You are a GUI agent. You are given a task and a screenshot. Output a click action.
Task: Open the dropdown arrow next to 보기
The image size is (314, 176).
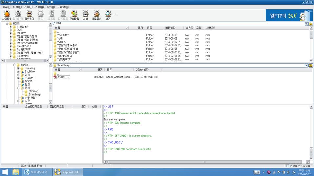pos(115,15)
